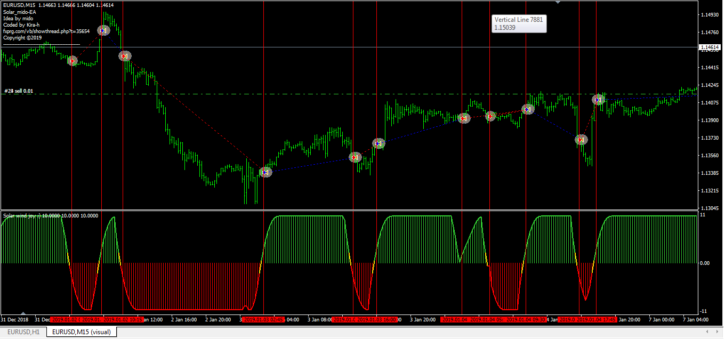Select trade marker on 2019.01.03 02:45 line
The image size is (725, 339).
[x=265, y=172]
